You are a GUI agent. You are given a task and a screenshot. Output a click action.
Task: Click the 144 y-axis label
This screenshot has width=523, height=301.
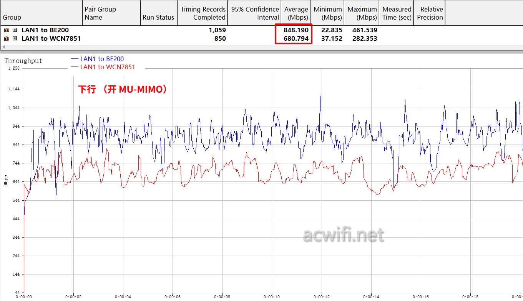point(16,274)
